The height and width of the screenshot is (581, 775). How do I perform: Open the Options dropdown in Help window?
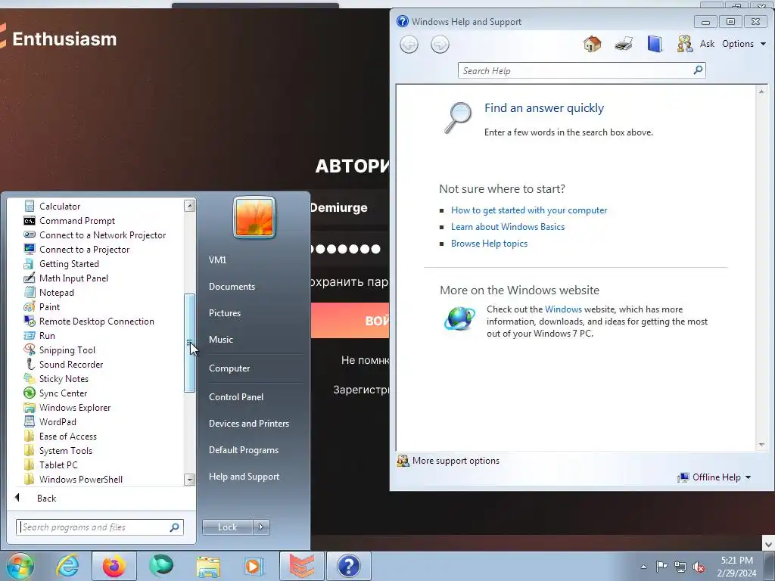point(744,44)
